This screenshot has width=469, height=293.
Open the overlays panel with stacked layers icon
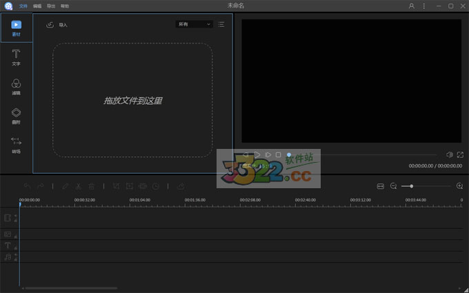click(16, 116)
